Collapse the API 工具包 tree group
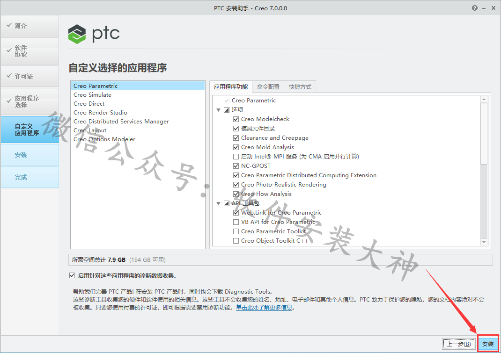 tap(219, 203)
